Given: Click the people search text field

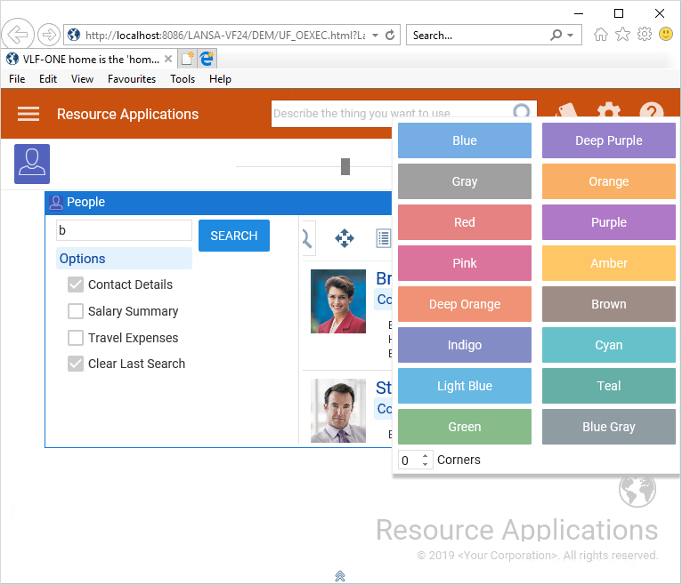Looking at the screenshot, I should (124, 231).
